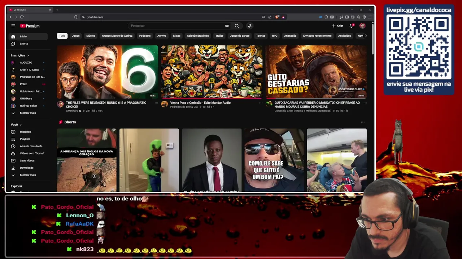Open Assistir mais tarde
This screenshot has height=259, width=462.
(x=28, y=146)
